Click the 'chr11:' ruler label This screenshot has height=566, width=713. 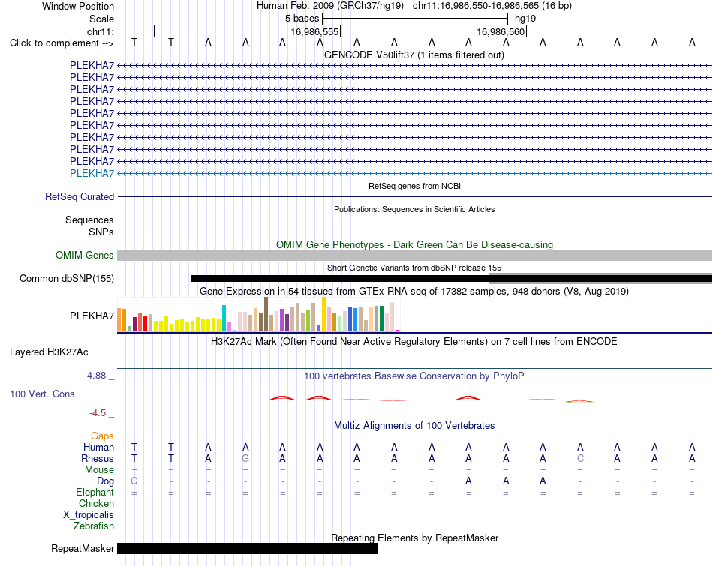[100, 31]
